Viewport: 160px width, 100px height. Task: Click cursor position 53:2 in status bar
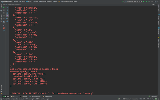pyautogui.click(x=141, y=99)
